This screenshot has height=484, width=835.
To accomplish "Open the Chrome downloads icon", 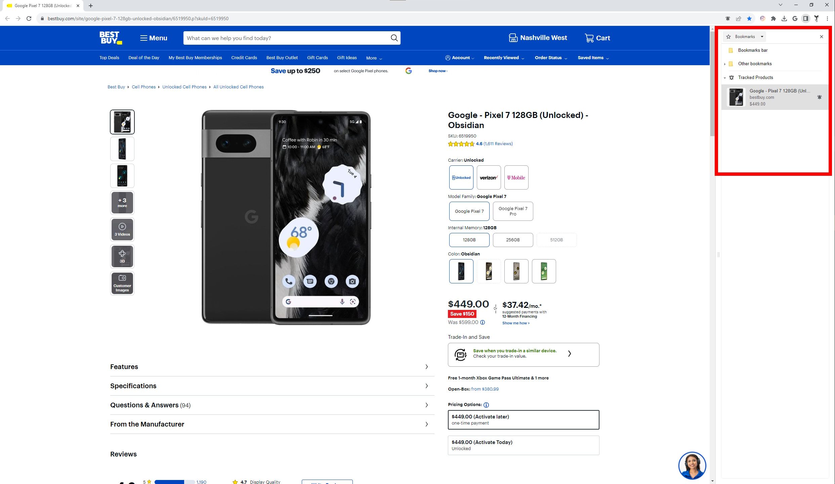I will tap(784, 18).
